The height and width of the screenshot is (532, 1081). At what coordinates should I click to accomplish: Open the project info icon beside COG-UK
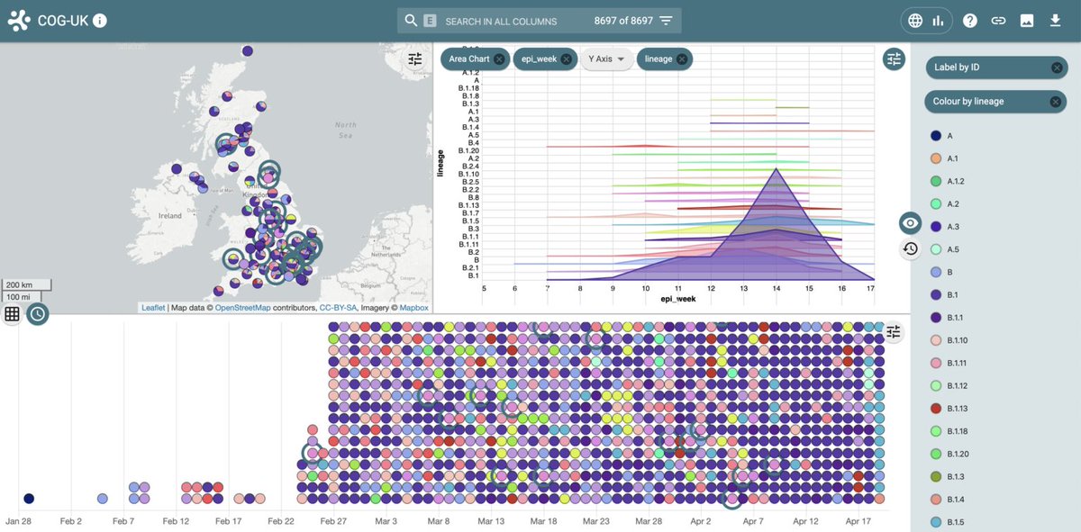(100, 21)
